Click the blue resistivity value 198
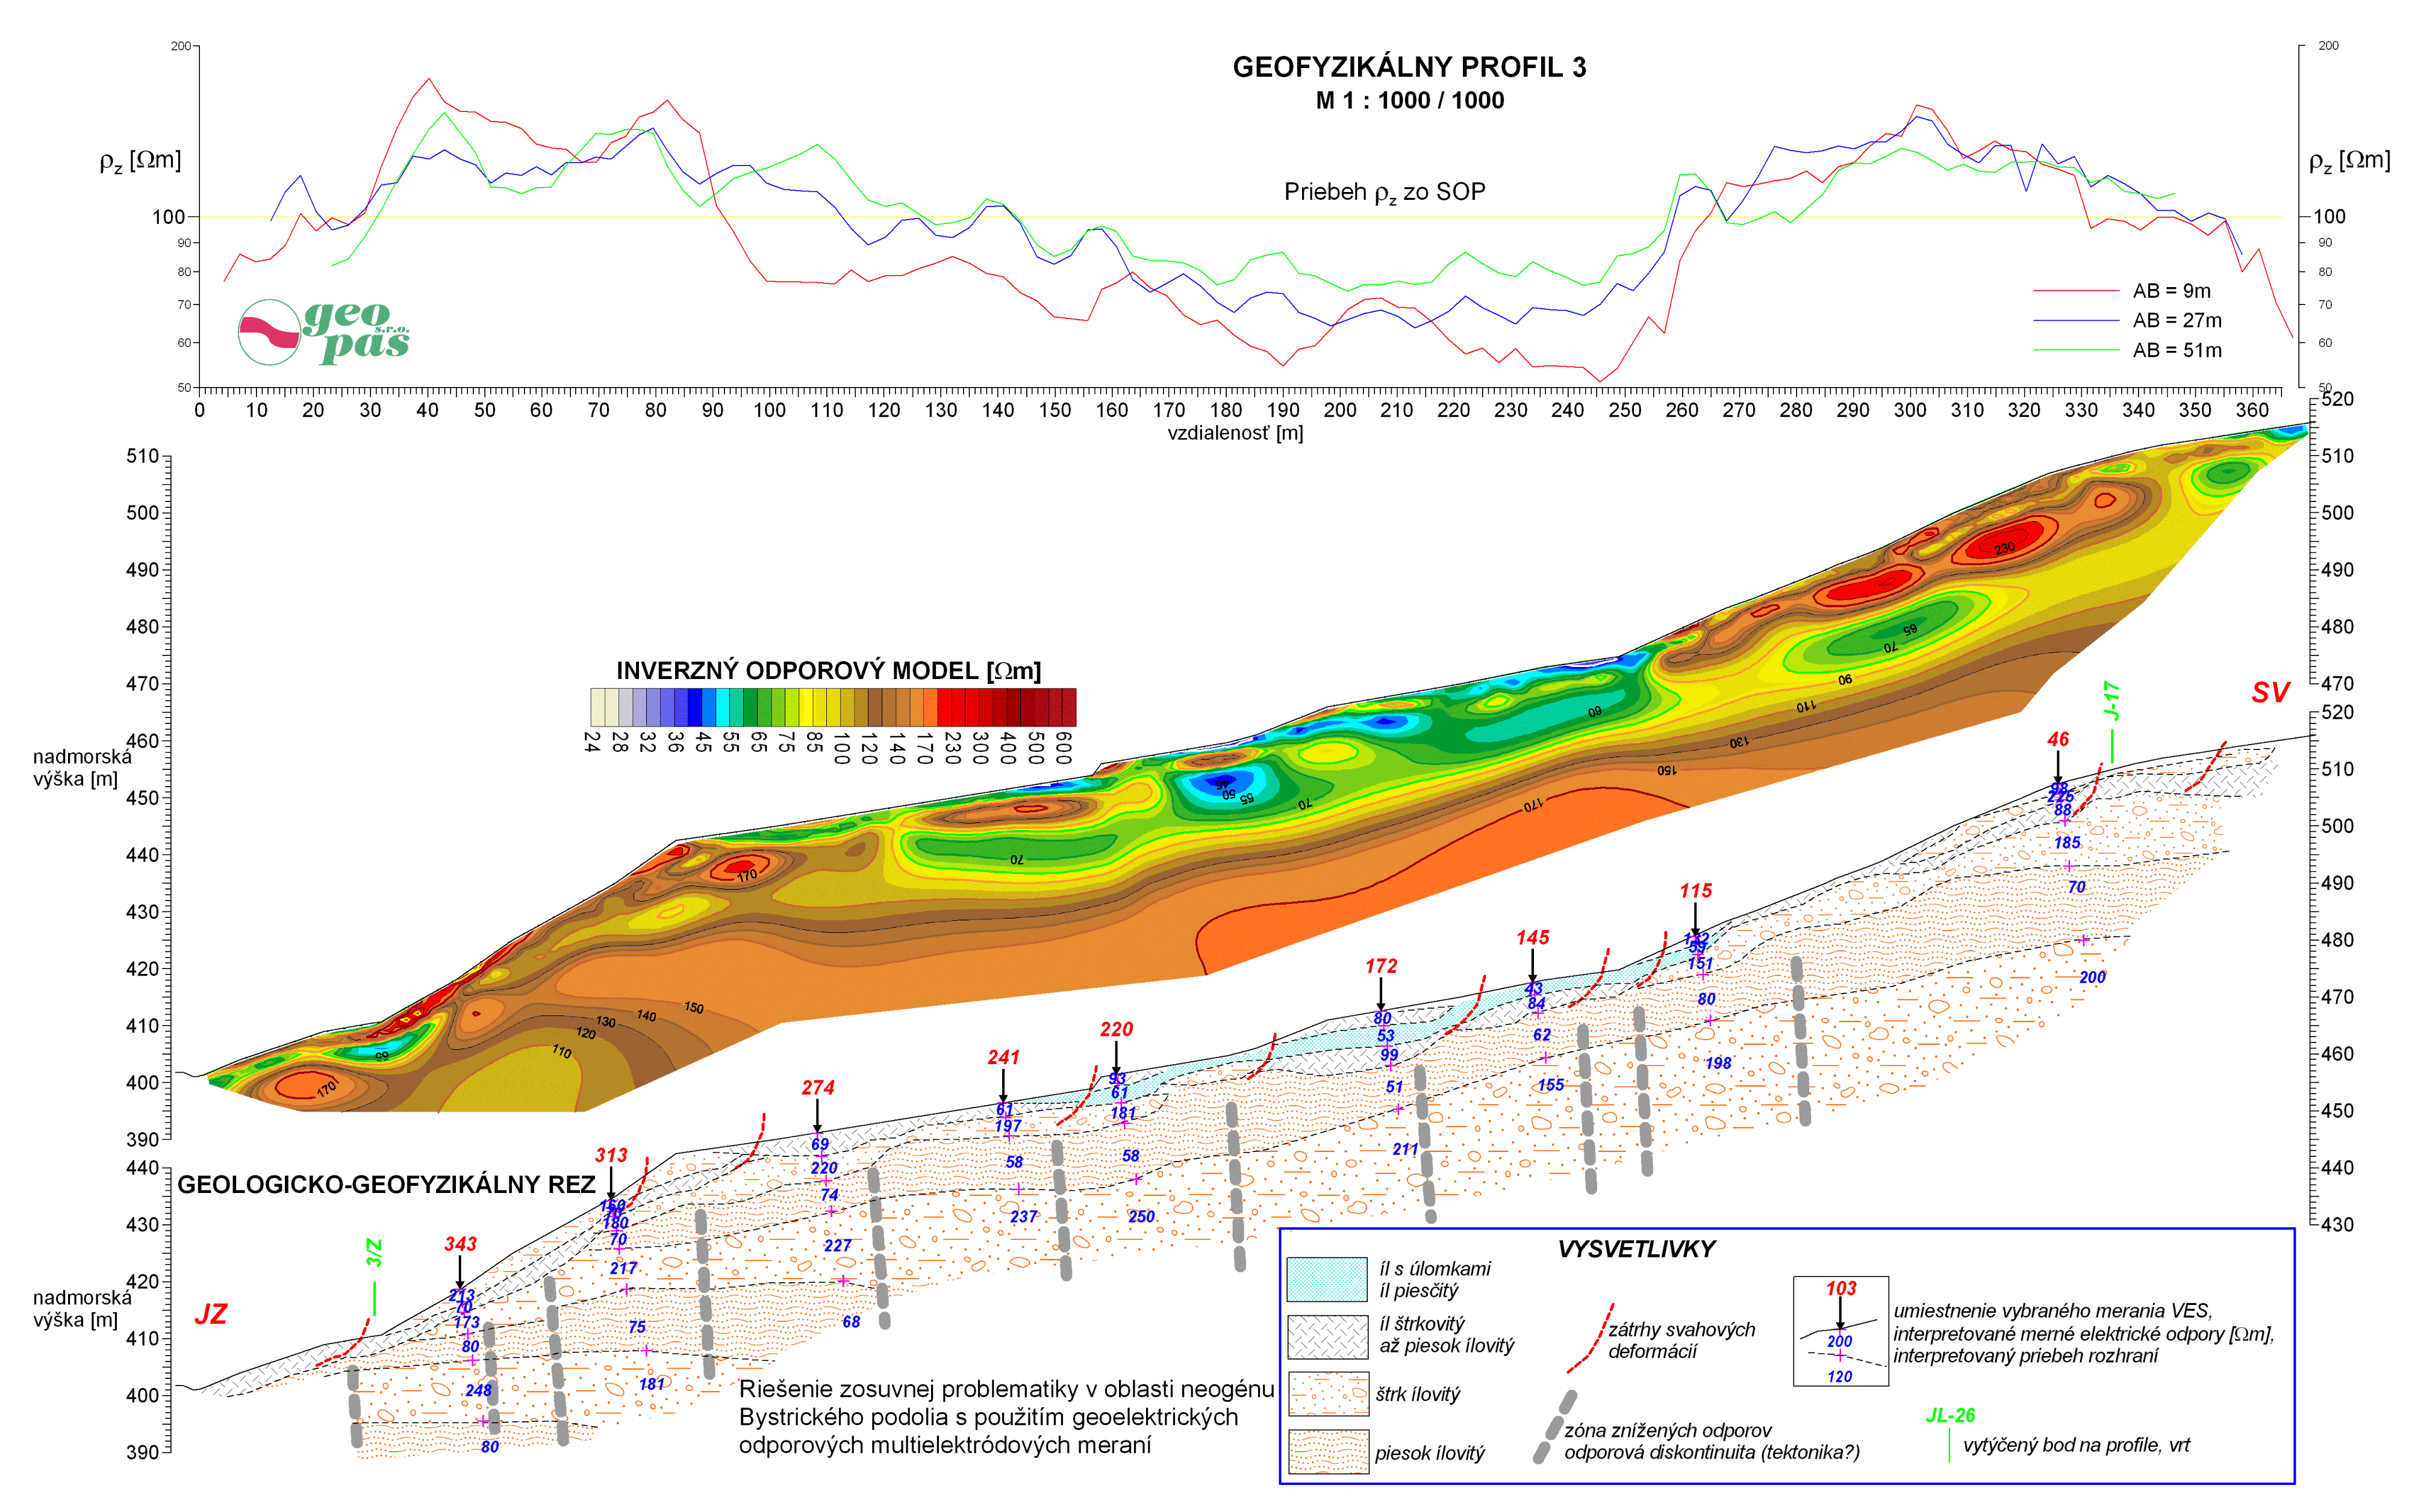The width and height of the screenshot is (2409, 1512). [x=1718, y=1063]
